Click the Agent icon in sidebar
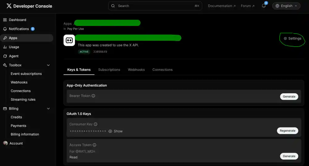Screen dimensions: 309x166 point(5,56)
